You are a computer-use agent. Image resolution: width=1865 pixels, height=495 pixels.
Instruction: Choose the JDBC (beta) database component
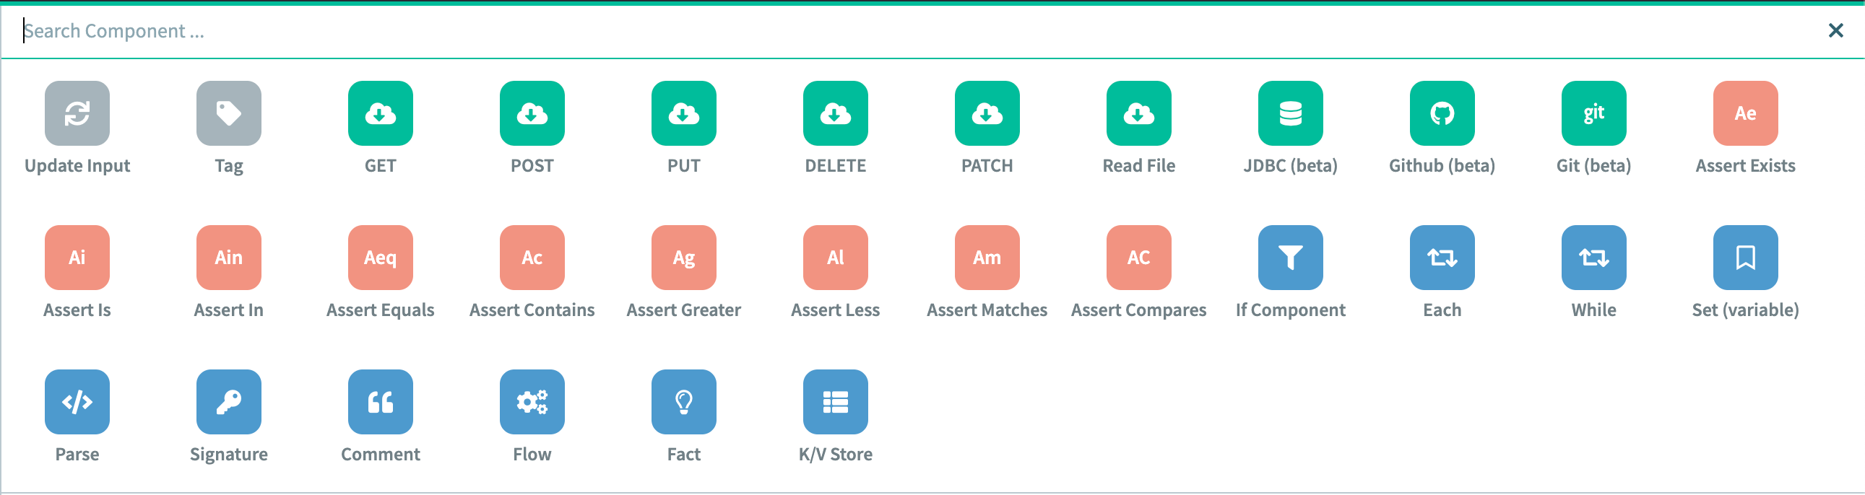pos(1290,113)
